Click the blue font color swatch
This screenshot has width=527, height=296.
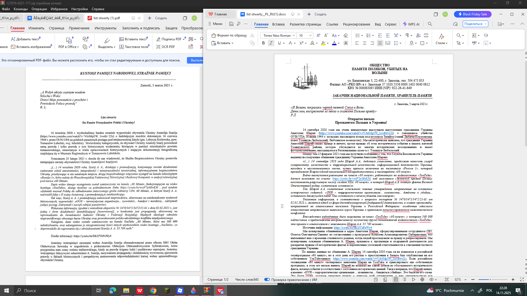pos(334,43)
